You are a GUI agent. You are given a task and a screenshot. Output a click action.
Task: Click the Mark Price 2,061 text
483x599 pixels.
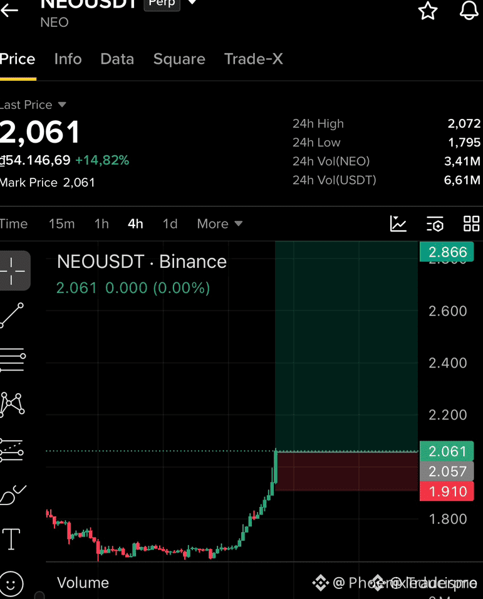(x=48, y=183)
